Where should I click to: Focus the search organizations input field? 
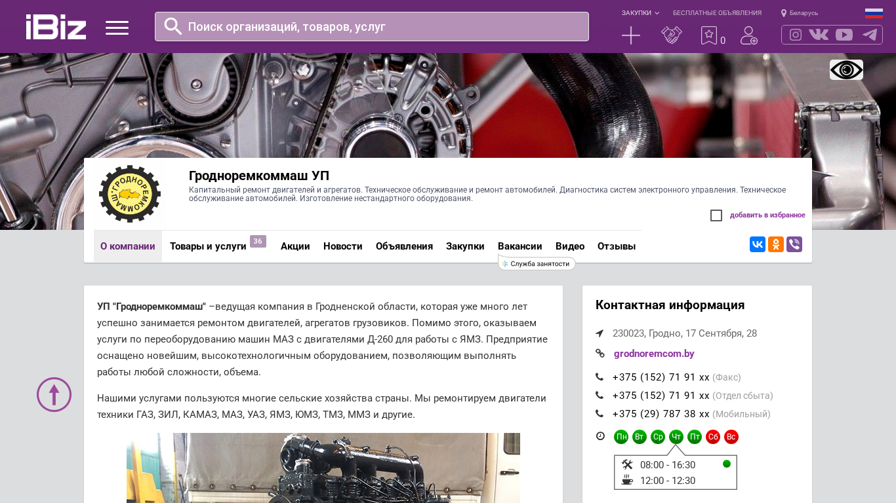click(x=372, y=27)
